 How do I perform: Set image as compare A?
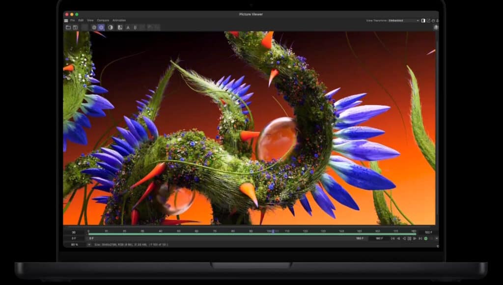pos(128,28)
